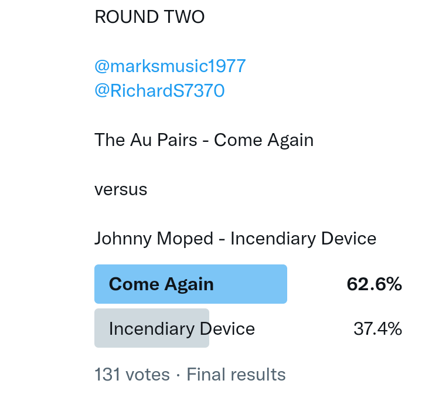Open the @RichardS7370 mention link
Image resolution: width=422 pixels, height=394 pixels.
coord(159,91)
